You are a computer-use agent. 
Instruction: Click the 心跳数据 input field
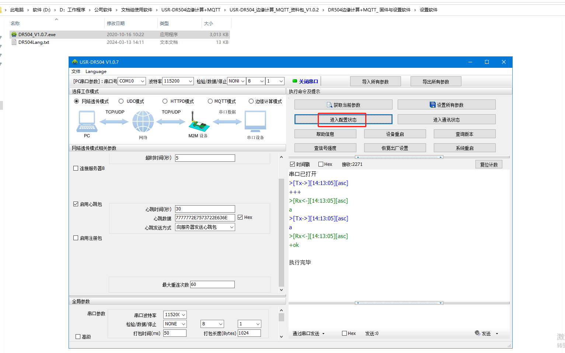[205, 218]
